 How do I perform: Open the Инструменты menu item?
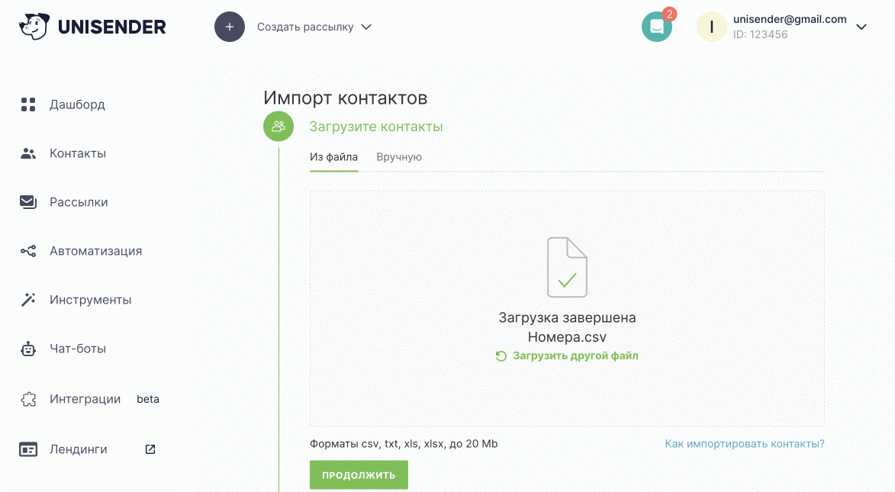(x=91, y=300)
